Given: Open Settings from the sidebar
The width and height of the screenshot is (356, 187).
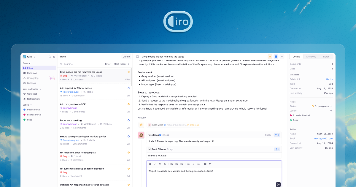Looking at the screenshot, I should click(39, 83).
